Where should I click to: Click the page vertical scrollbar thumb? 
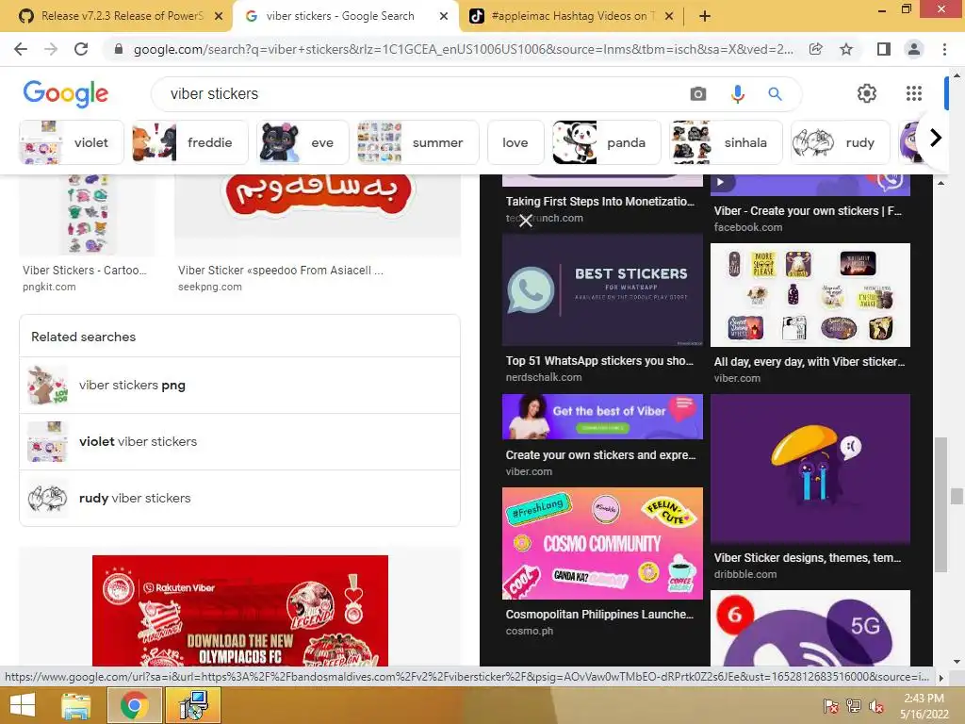coord(957,496)
